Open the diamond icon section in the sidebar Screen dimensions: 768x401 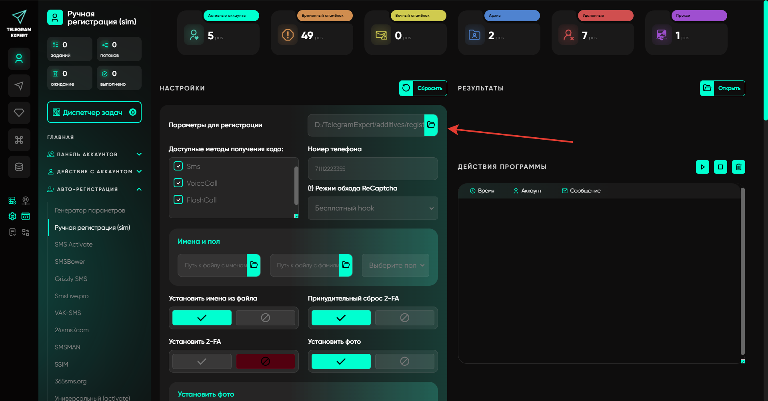(19, 113)
